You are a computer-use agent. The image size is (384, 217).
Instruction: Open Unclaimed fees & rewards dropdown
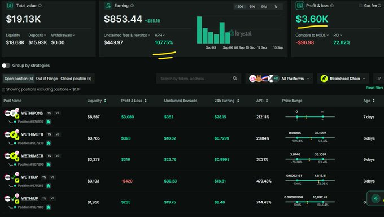tap(126, 35)
